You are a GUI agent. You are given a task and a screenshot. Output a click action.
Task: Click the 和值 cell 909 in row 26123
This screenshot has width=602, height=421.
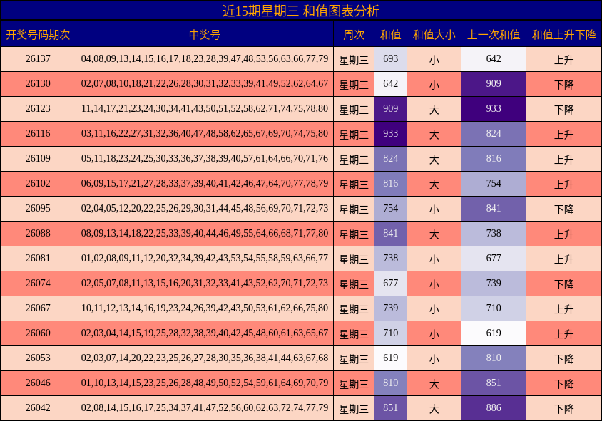tap(390, 109)
